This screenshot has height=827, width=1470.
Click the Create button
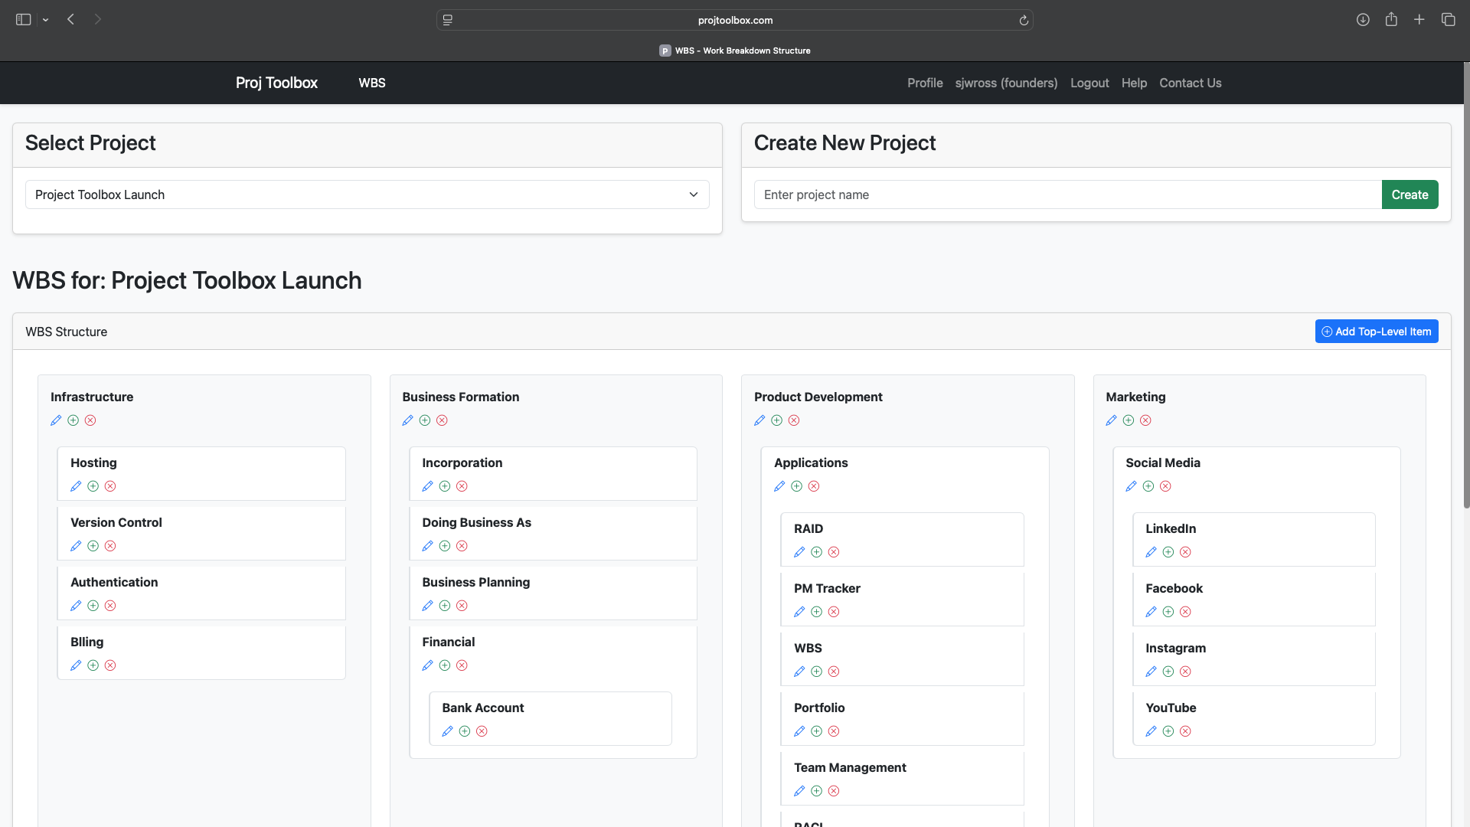(1410, 194)
